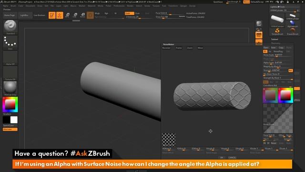
Task: Pick from NoiseMaker left color picker
Action: coord(270,96)
